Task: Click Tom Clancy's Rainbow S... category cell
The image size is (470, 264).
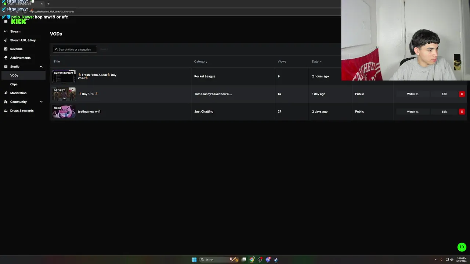Action: pyautogui.click(x=213, y=94)
